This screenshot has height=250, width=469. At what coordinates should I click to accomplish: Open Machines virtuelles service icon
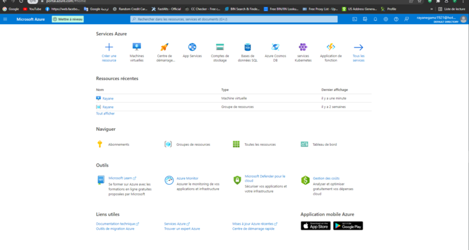point(137,47)
